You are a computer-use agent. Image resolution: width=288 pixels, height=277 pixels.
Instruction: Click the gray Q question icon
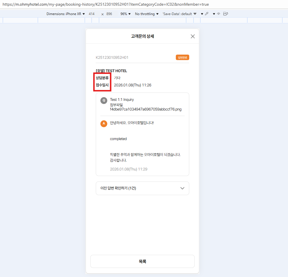tap(104, 101)
